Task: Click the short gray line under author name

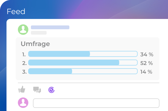Action: coord(39,33)
